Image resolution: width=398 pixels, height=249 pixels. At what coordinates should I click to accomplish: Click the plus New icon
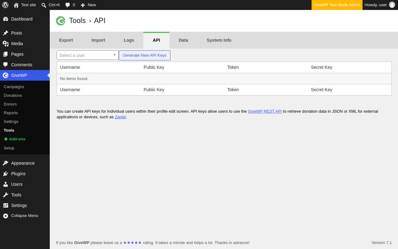pyautogui.click(x=83, y=5)
